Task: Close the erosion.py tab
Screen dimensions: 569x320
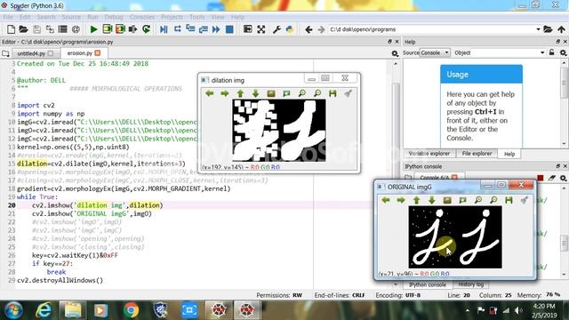Action: click(x=98, y=53)
